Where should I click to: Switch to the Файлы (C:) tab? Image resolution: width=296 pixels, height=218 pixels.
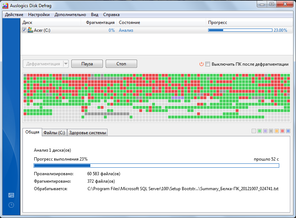pyautogui.click(x=54, y=133)
